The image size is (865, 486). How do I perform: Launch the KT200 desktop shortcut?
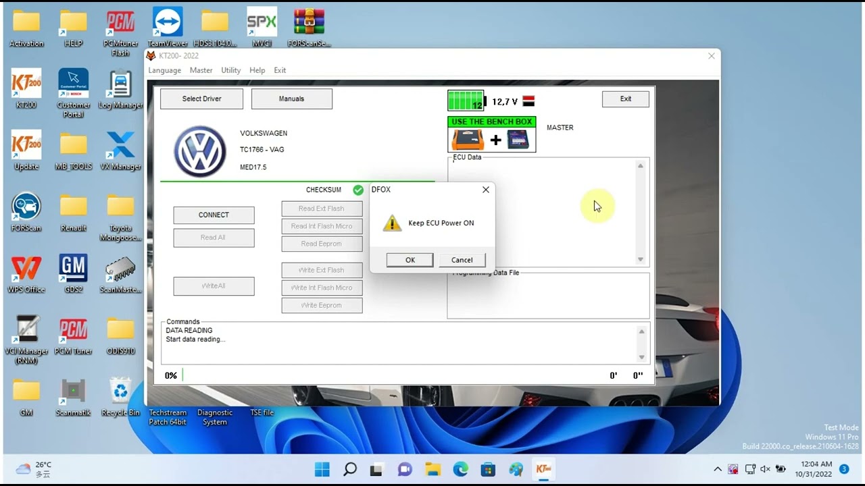point(26,89)
